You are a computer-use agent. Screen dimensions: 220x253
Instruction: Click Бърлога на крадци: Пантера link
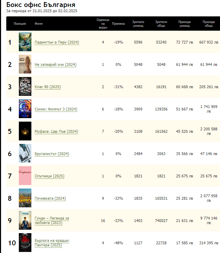[x=52, y=243]
